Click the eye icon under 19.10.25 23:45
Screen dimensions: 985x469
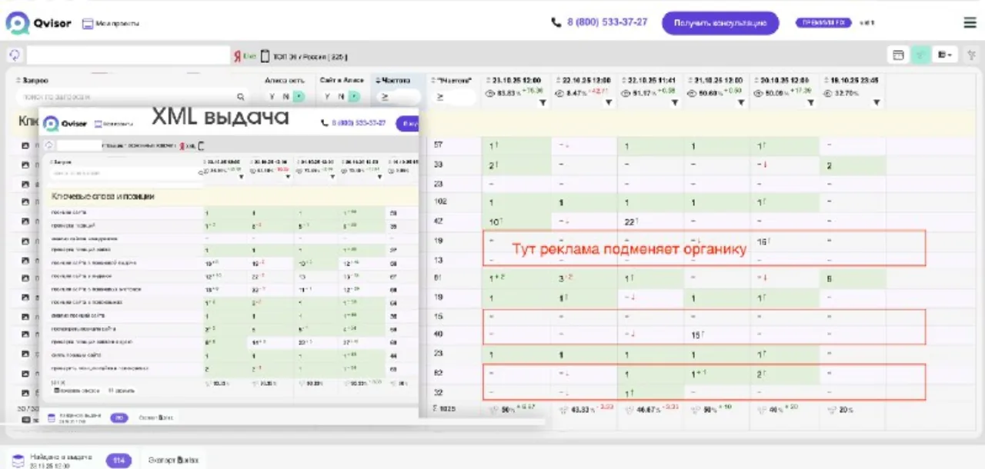(828, 94)
